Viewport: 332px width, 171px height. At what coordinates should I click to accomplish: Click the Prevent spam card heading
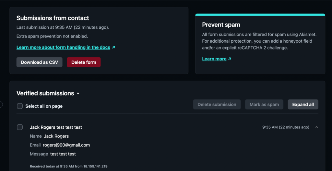coord(221,25)
